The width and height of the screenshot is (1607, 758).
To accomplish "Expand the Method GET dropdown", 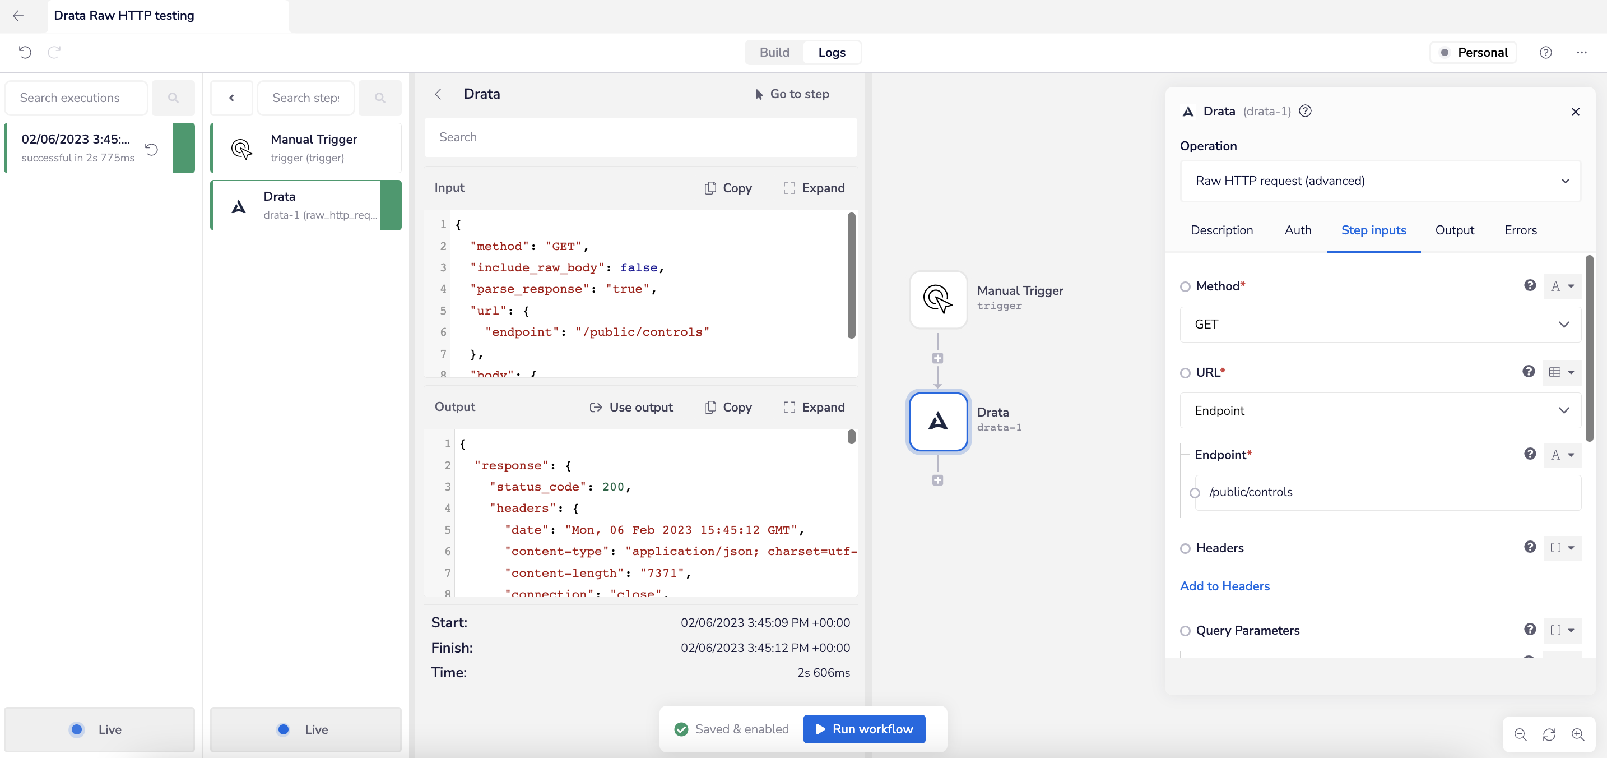I will point(1380,325).
